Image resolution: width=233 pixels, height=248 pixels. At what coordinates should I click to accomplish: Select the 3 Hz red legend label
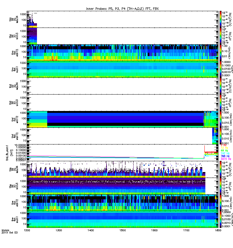(223, 145)
